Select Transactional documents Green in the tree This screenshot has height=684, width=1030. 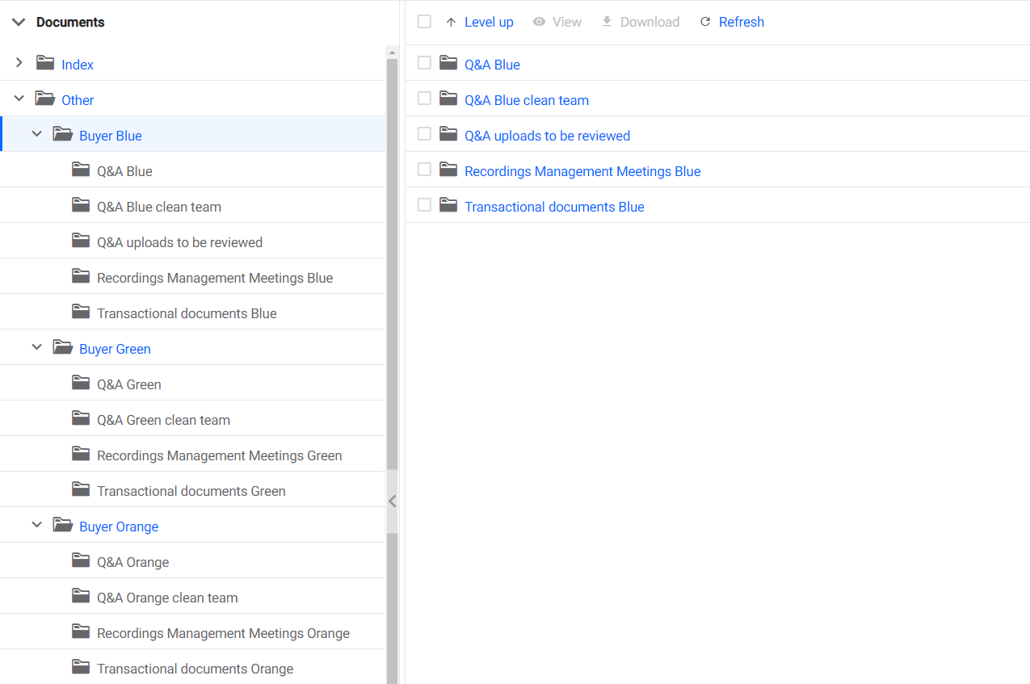[x=191, y=491]
